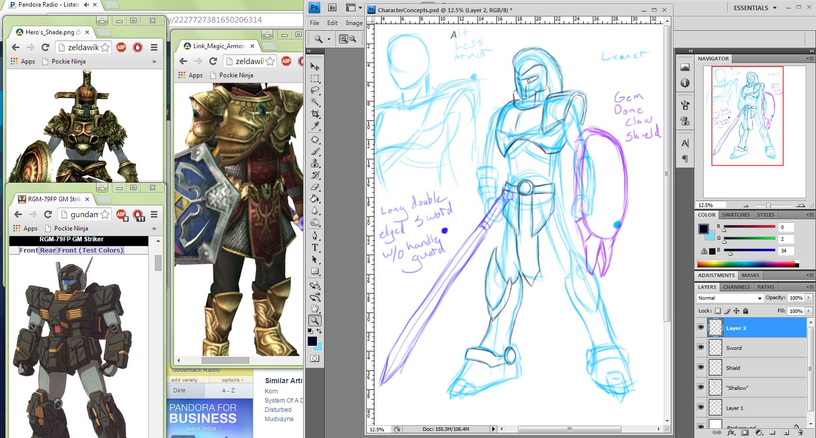The width and height of the screenshot is (816, 438).
Task: Select the Crop tool
Action: tap(315, 114)
